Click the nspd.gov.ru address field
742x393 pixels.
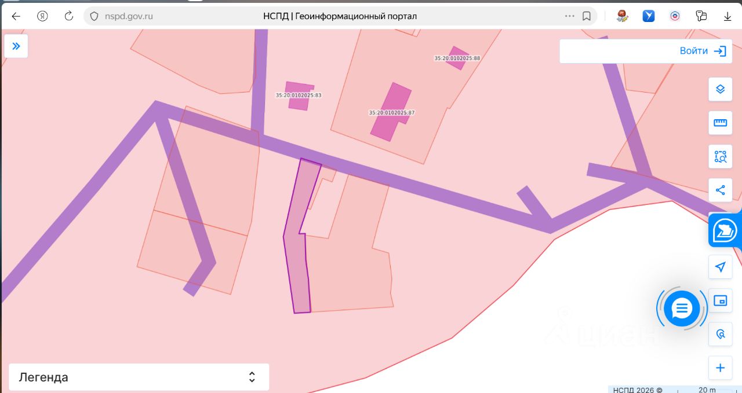tap(129, 16)
